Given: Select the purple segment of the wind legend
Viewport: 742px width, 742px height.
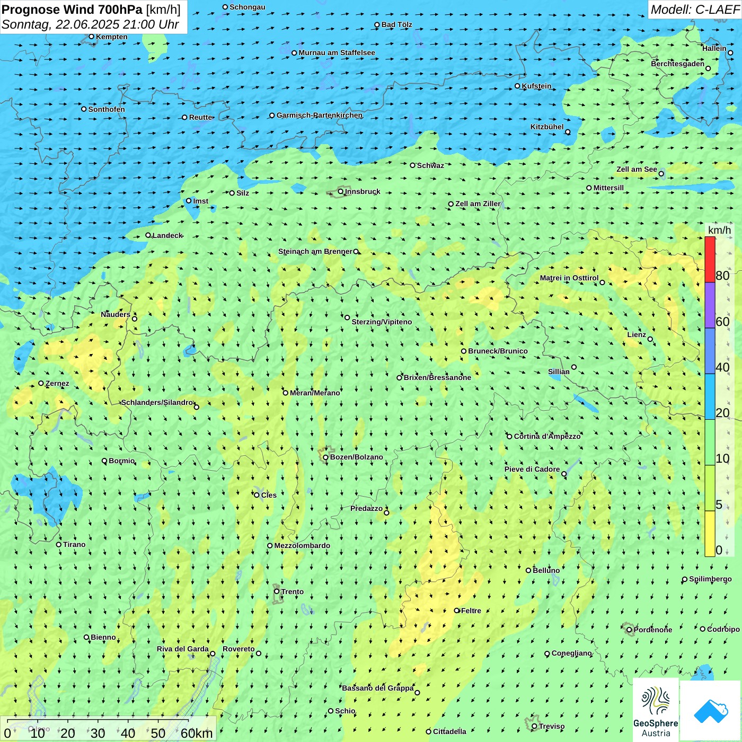Looking at the screenshot, I should pos(710,305).
